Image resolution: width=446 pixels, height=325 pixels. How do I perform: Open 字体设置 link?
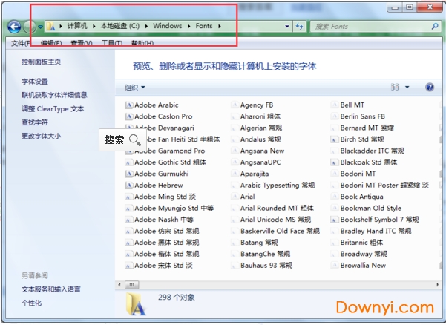[x=35, y=82]
